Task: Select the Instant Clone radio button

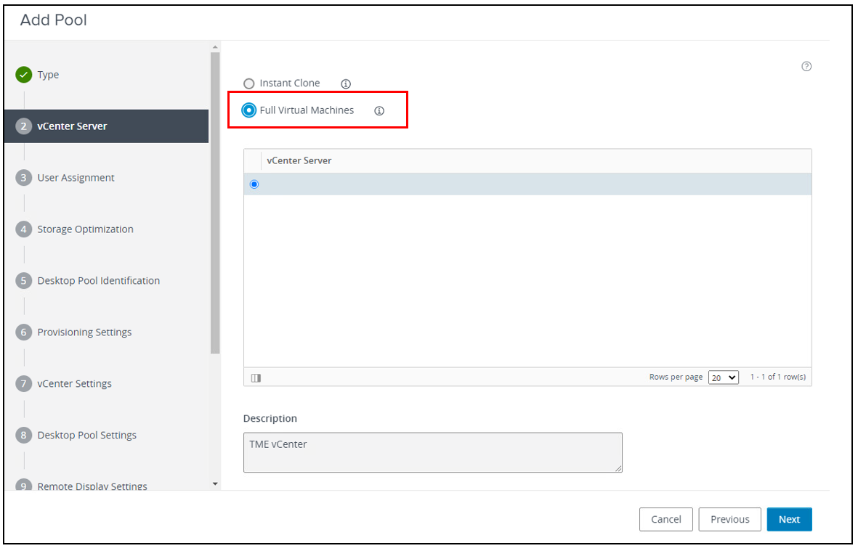Action: 249,83
